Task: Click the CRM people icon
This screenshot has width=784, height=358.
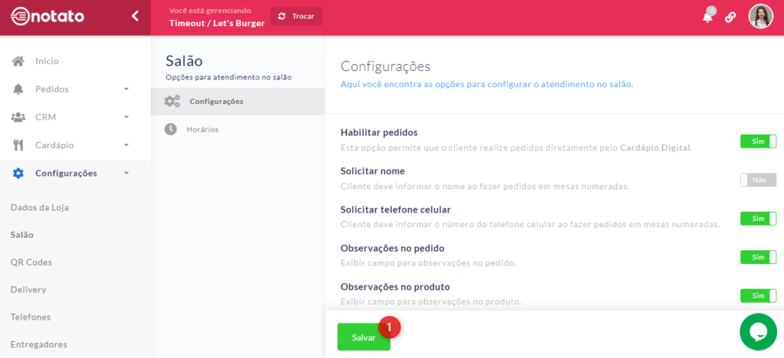Action: 18,117
